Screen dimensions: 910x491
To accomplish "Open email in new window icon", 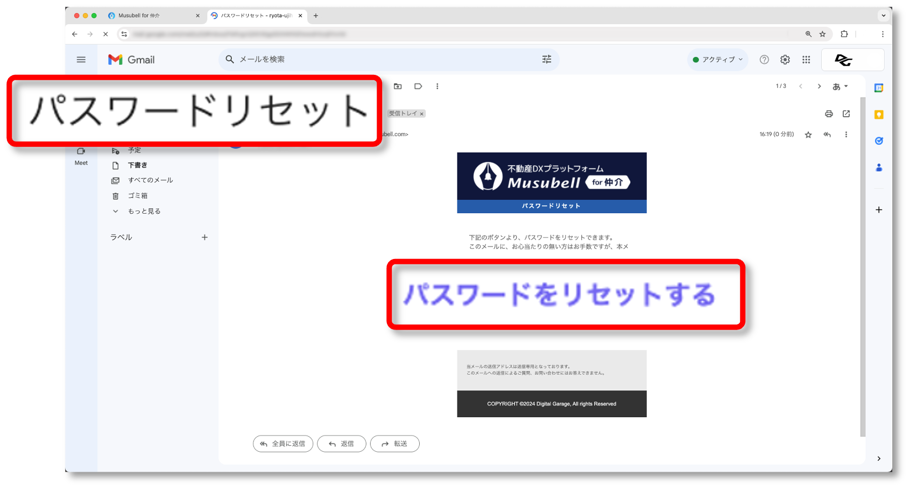I will click(846, 114).
